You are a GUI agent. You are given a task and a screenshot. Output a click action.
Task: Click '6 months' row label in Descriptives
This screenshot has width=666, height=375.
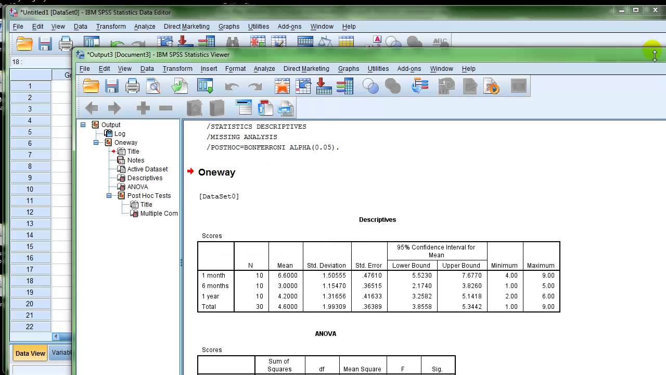coord(215,286)
